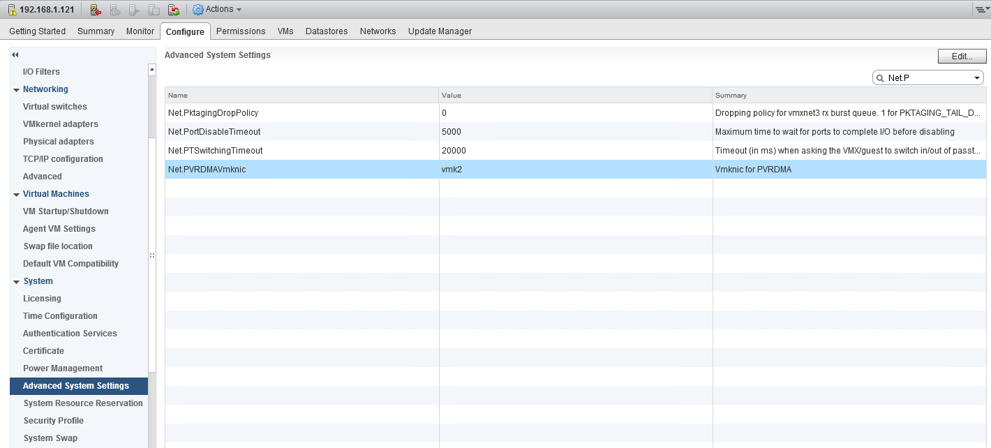Screen dimensions: 991x448
Task: Click the search magnifier icon in filter
Action: coord(881,78)
